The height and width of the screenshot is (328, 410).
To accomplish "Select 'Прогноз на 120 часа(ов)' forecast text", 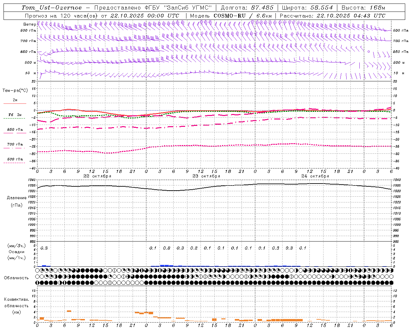I will pyautogui.click(x=61, y=16).
